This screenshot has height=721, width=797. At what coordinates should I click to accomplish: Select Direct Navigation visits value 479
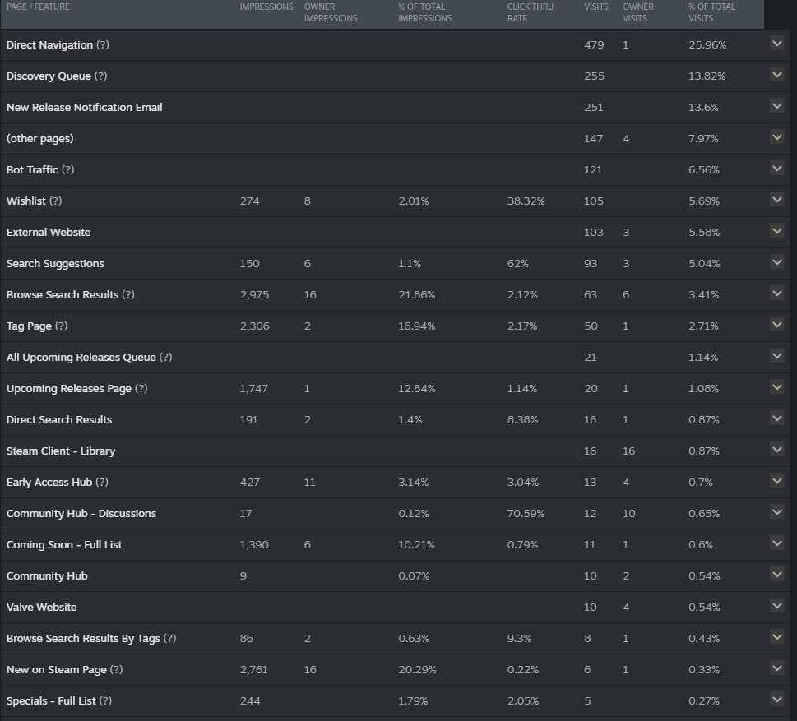[x=594, y=44]
